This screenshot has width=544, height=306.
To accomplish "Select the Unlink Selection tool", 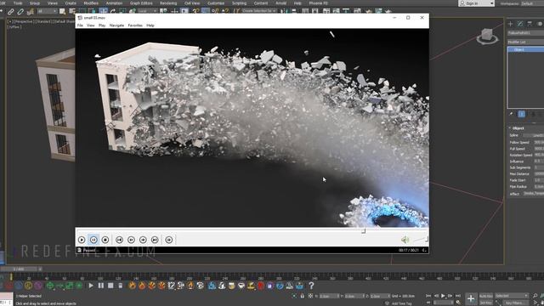I will pos(20,11).
